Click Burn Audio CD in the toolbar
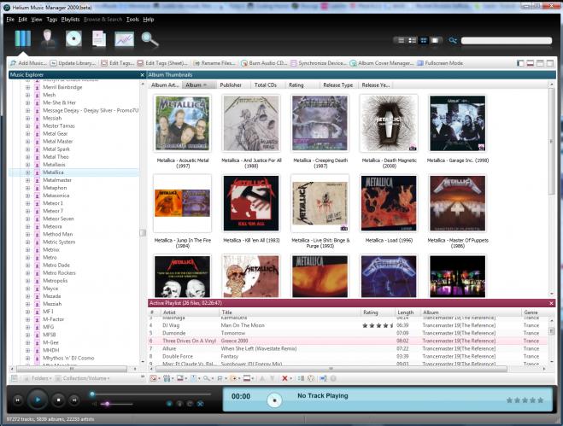Viewport: 563px width, 426px height. pos(264,63)
